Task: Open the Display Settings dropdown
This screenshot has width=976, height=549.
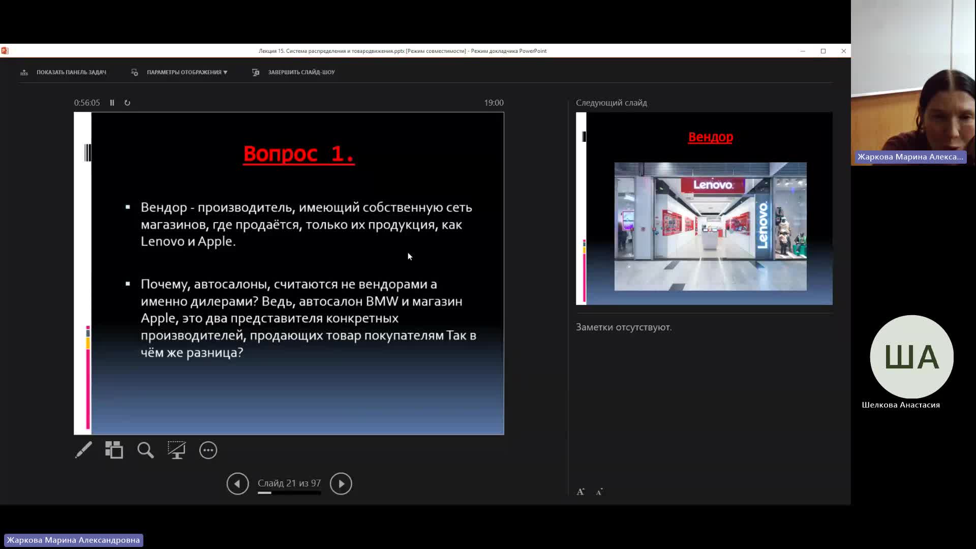Action: 179,72
